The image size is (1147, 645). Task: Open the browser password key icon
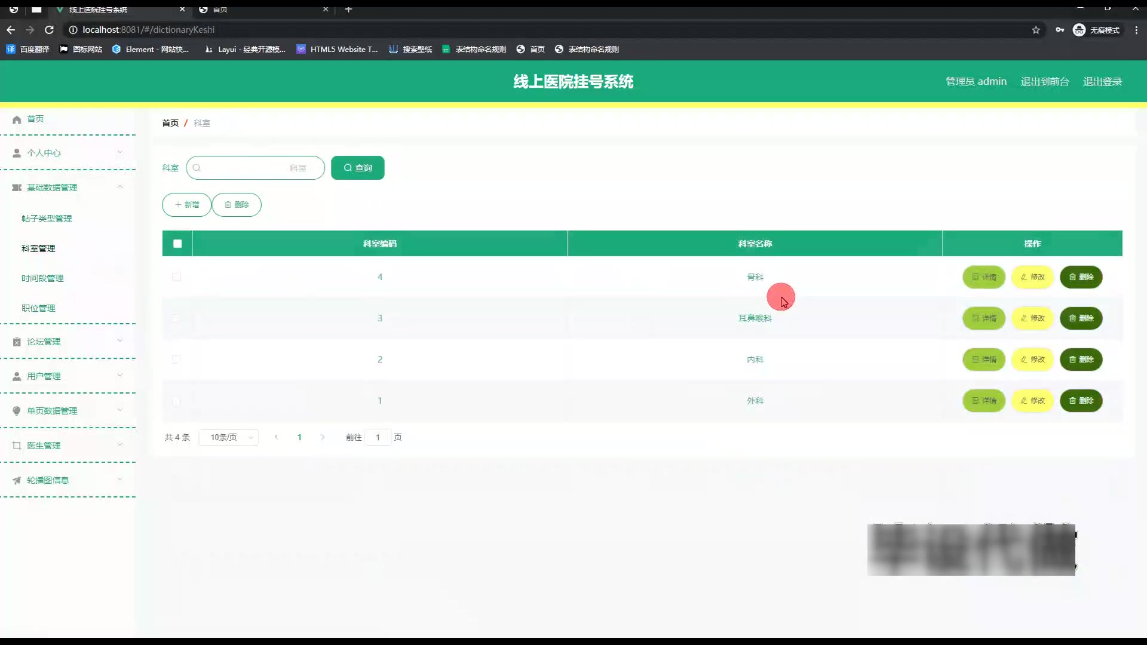click(x=1060, y=30)
